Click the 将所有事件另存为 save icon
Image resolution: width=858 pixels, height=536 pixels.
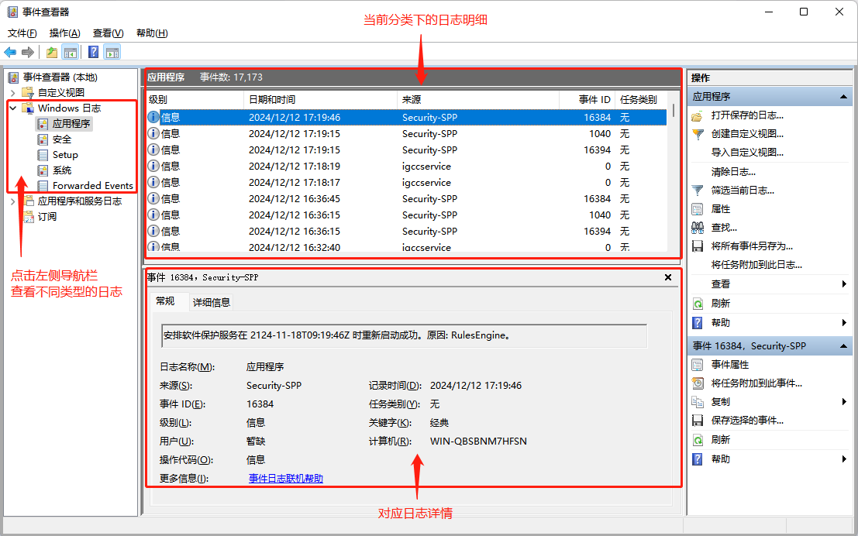pyautogui.click(x=697, y=246)
